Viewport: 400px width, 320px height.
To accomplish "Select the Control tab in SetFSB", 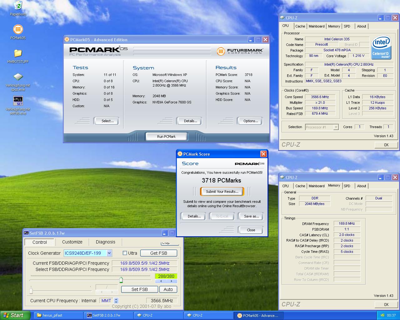I will pyautogui.click(x=40, y=242).
